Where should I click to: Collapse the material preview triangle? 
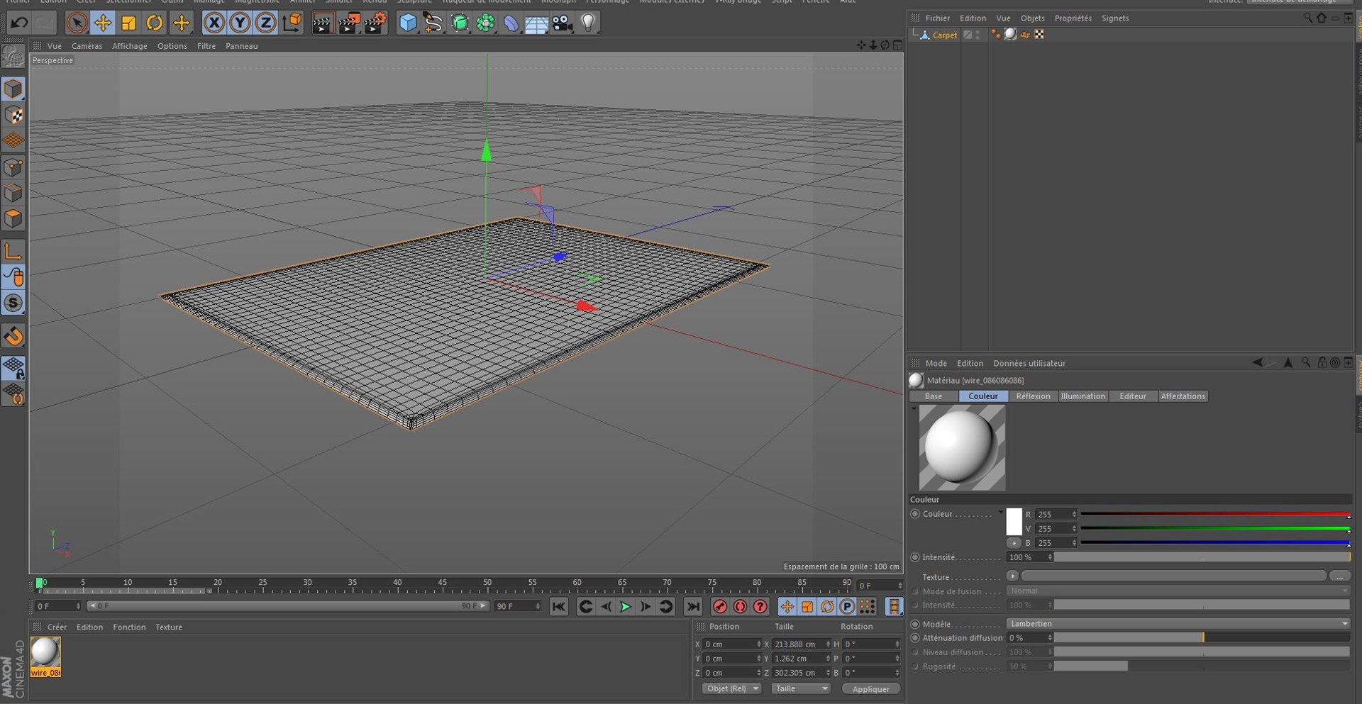pos(913,408)
